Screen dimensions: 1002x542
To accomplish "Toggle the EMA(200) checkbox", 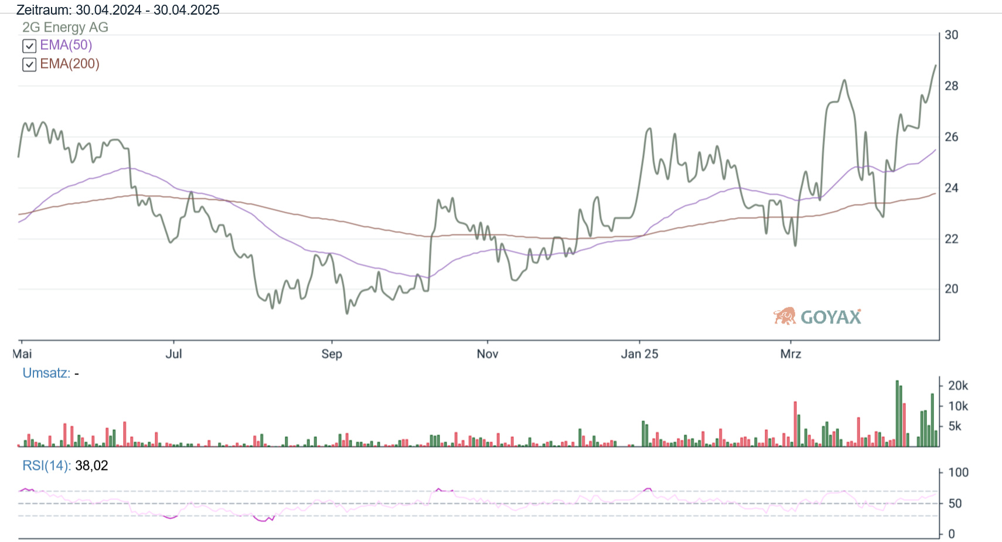I will coord(29,64).
